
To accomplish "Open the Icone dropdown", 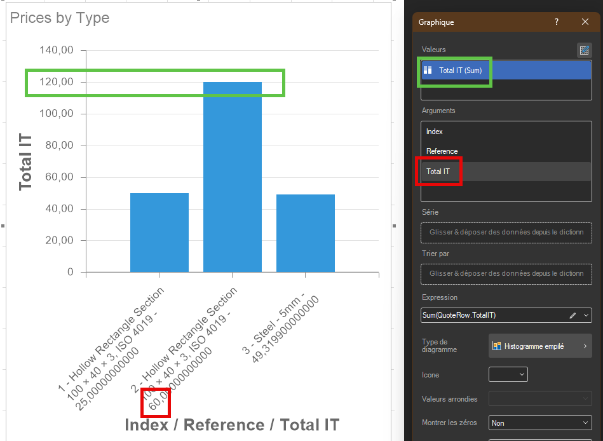I will click(508, 374).
